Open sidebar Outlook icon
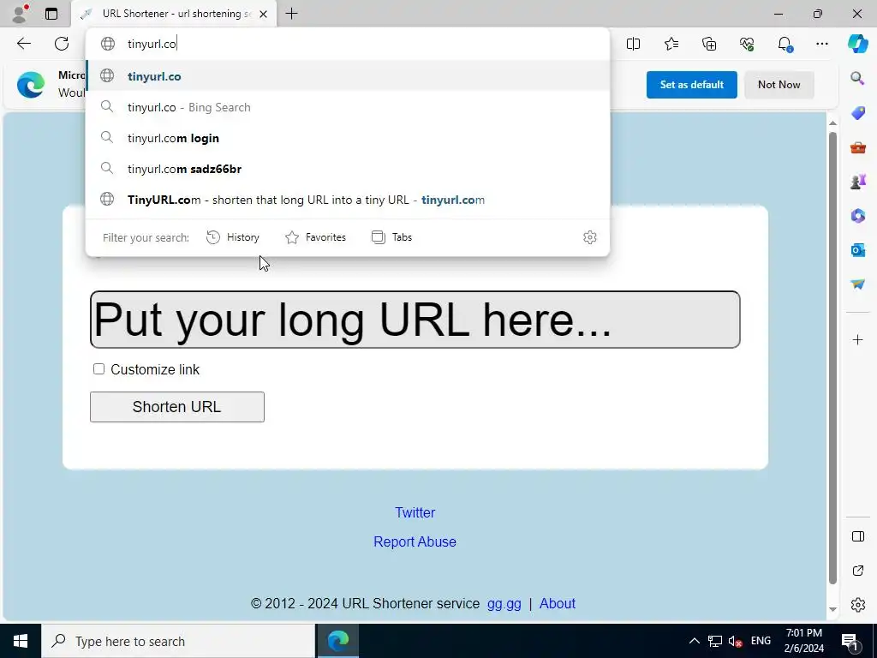877x658 pixels. point(857,249)
